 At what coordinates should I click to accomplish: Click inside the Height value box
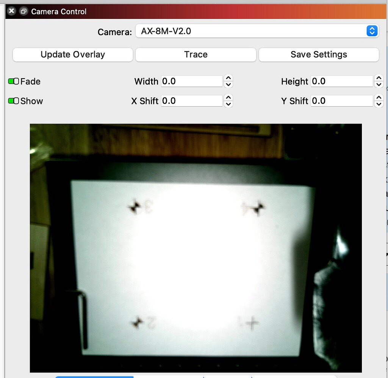(x=341, y=81)
